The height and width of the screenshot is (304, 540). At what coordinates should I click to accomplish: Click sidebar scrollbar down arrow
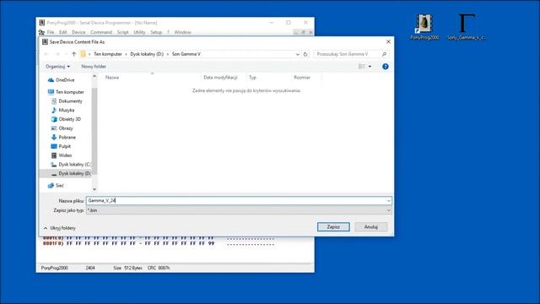(94, 189)
